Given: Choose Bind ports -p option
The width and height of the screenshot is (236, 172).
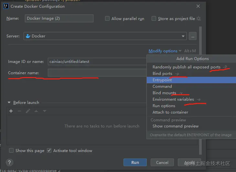Looking at the screenshot, I should click(191, 74).
